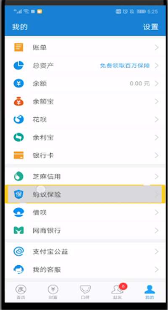This screenshot has width=168, height=310.
Task: Open the 我的客服 headset icon
Action: (18, 270)
